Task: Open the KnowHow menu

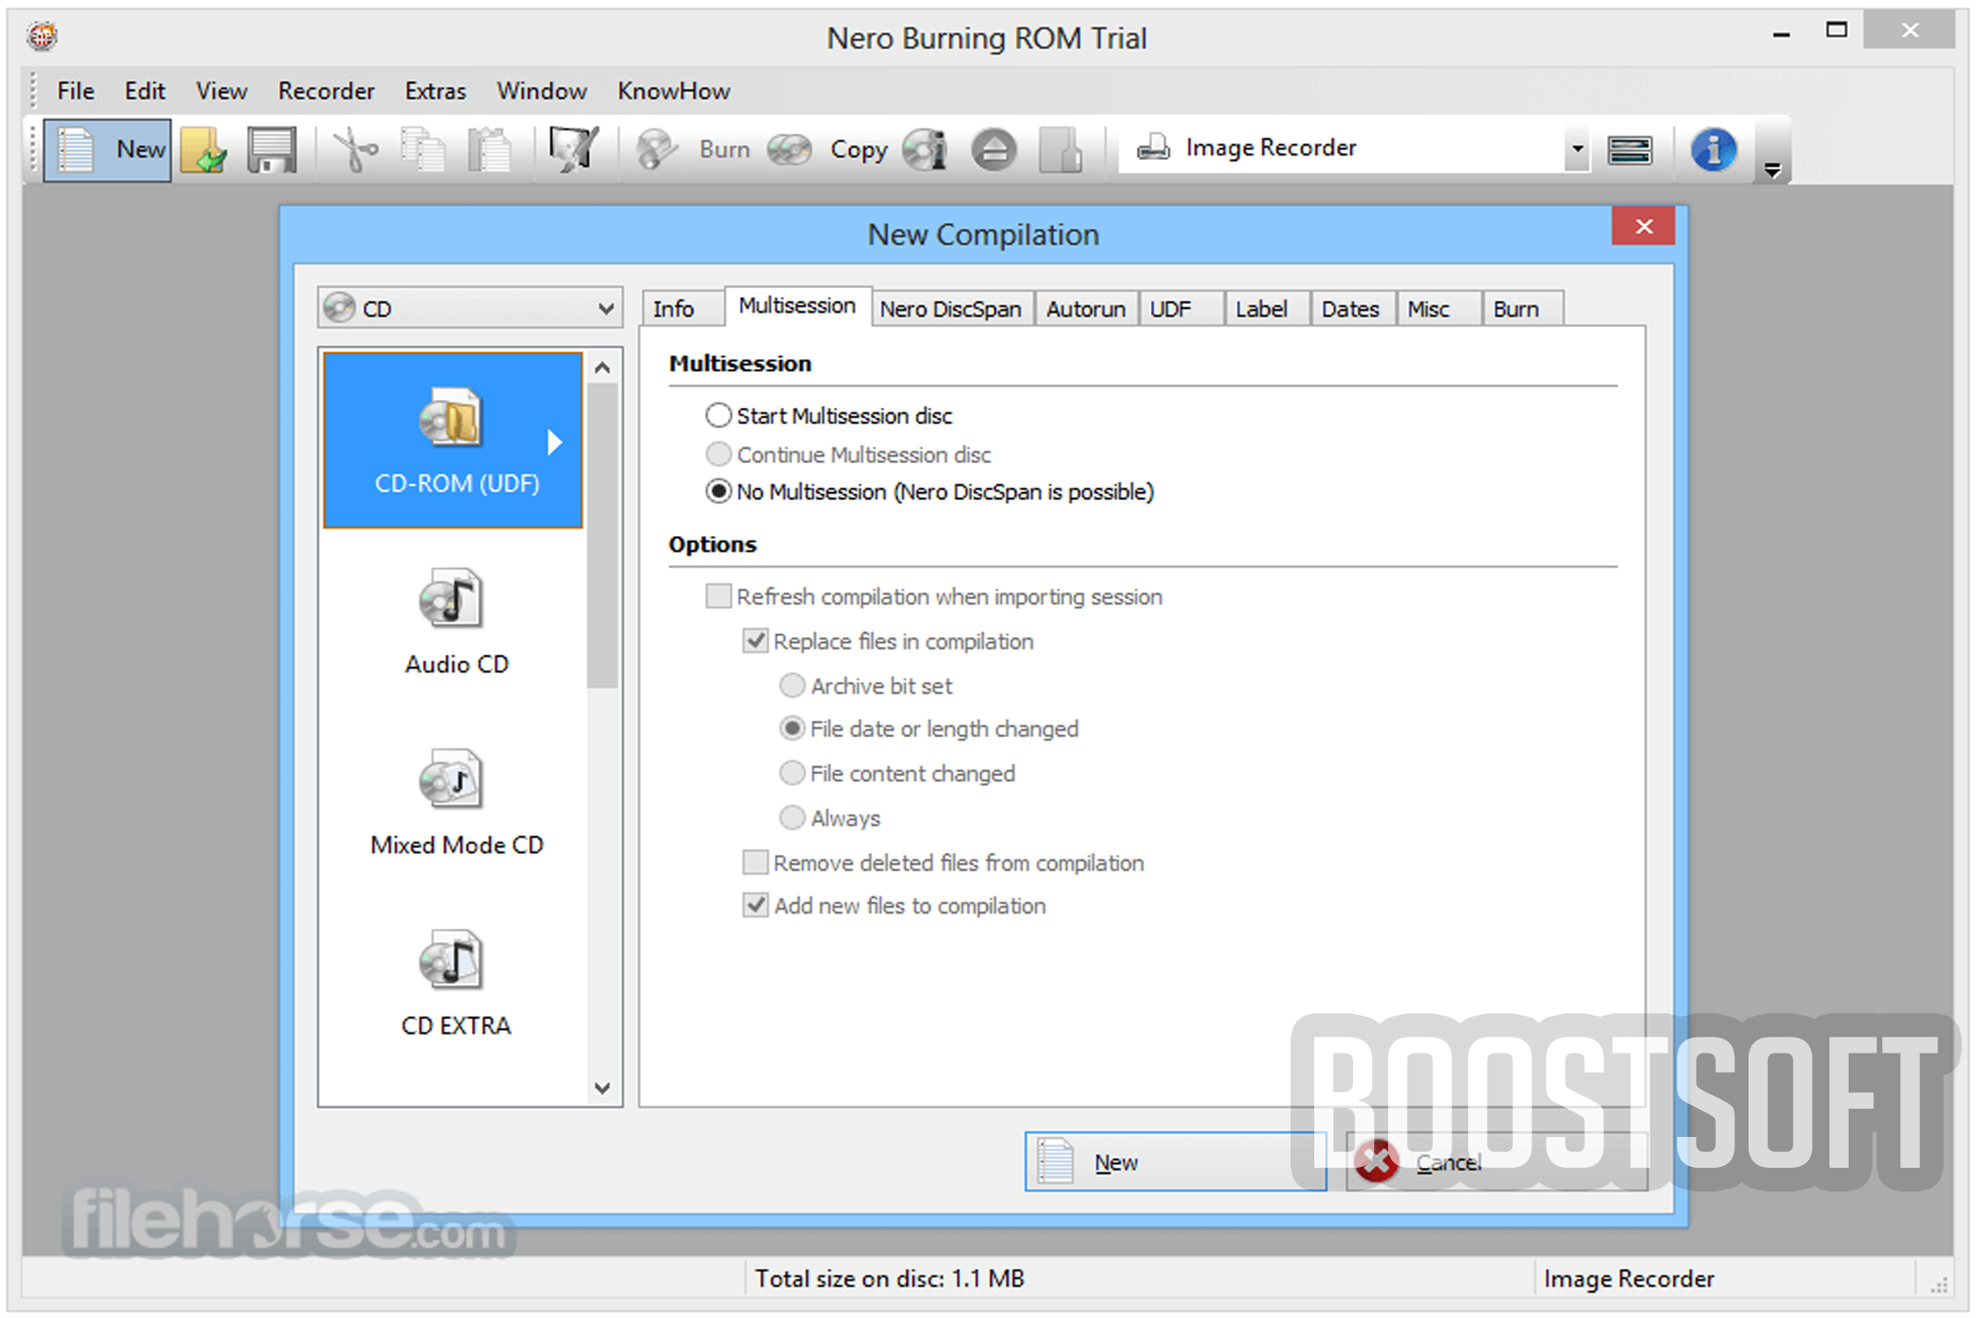Action: click(x=673, y=91)
